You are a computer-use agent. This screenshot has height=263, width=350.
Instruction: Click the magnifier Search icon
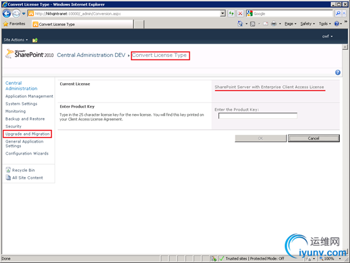[338, 13]
